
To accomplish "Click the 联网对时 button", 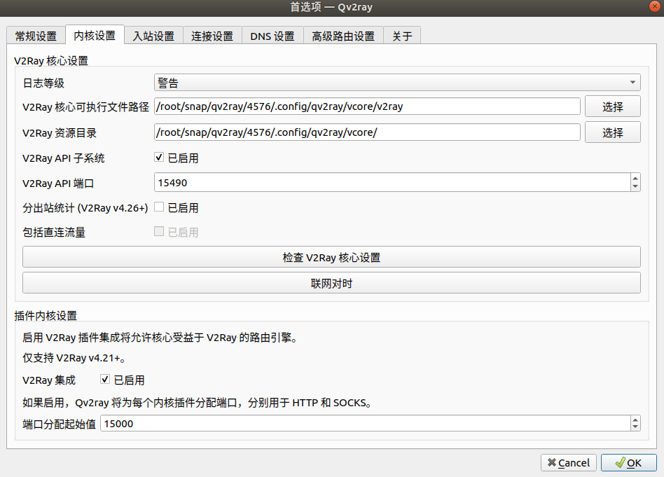I will coord(331,283).
